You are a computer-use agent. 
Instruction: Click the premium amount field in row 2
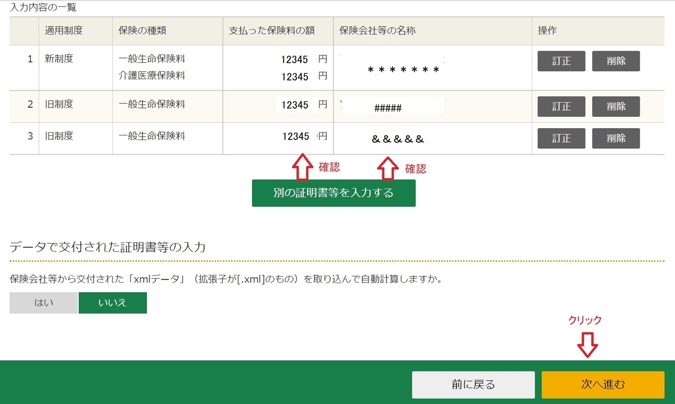coord(296,105)
